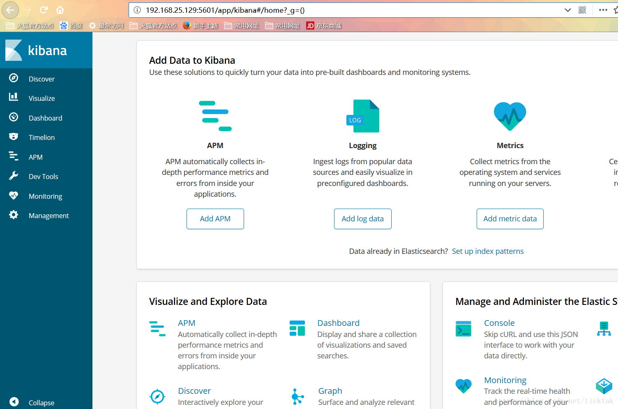Click Monitoring text label in sidebar
618x409 pixels.
click(46, 196)
